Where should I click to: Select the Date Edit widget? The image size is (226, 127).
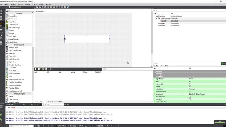[11, 71]
